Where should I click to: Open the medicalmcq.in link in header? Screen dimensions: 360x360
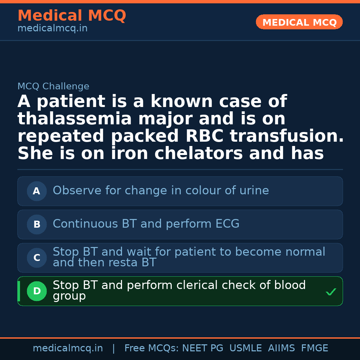(52, 29)
